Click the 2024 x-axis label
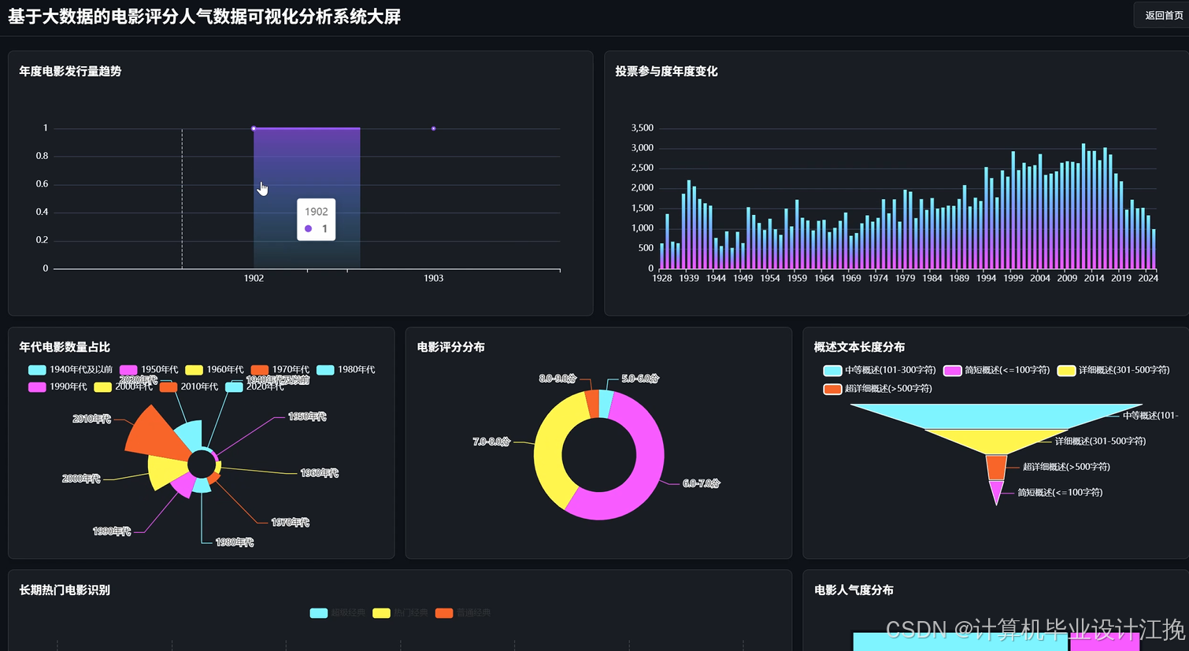 click(x=1148, y=278)
